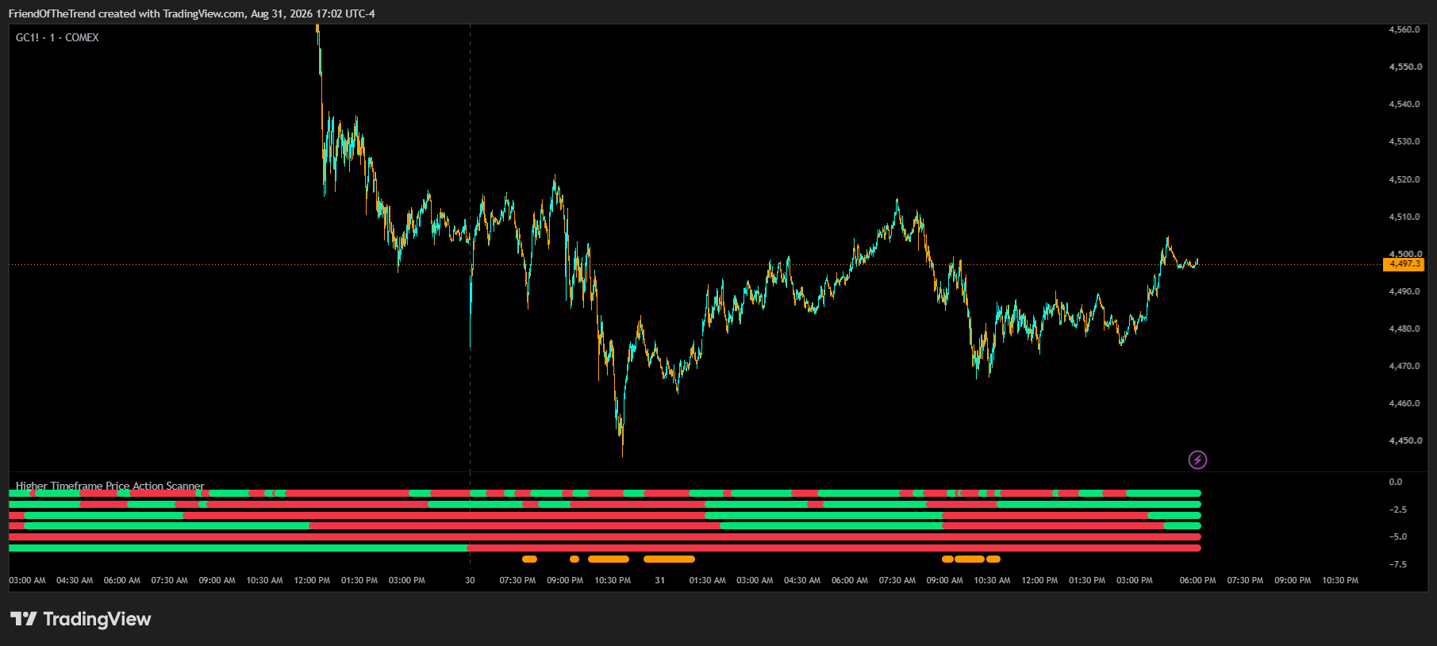1437x646 pixels.
Task: Click the 4,550.0 price axis label
Action: [1404, 67]
